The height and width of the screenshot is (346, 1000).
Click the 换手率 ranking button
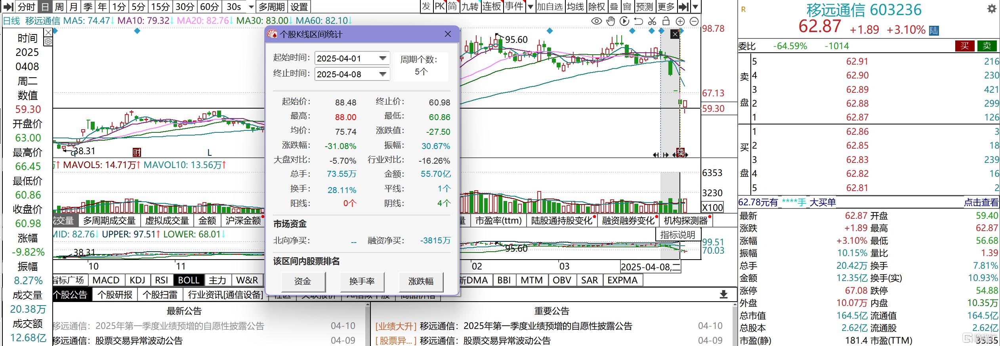362,281
